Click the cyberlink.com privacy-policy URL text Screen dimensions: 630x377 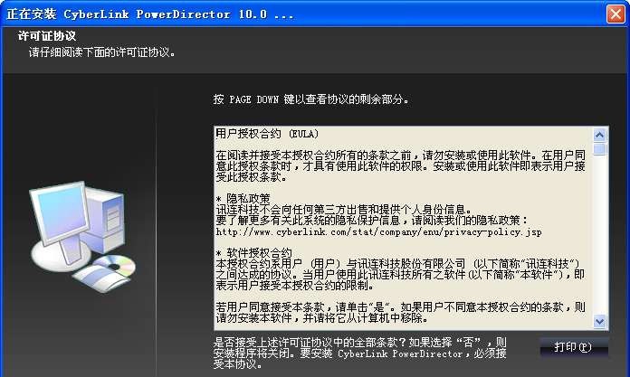[x=378, y=232]
